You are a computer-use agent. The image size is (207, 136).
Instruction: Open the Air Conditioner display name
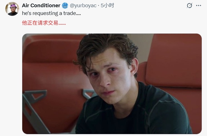41,6
